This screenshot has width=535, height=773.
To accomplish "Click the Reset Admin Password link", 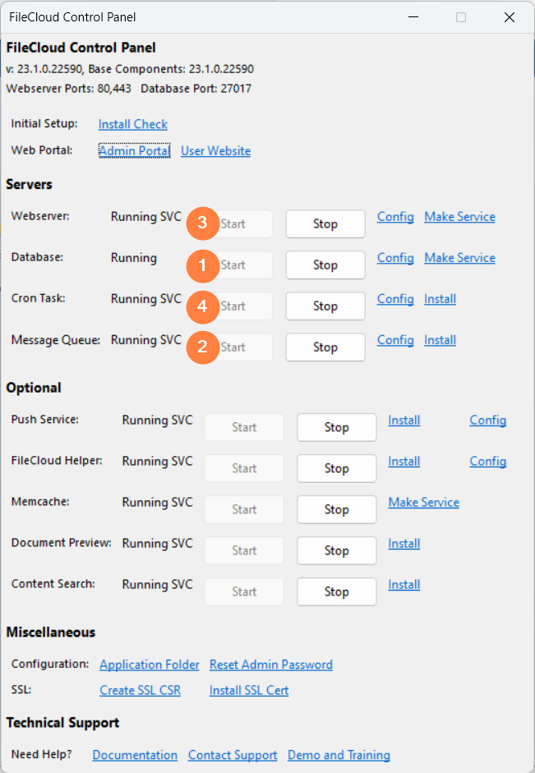I will click(x=270, y=665).
